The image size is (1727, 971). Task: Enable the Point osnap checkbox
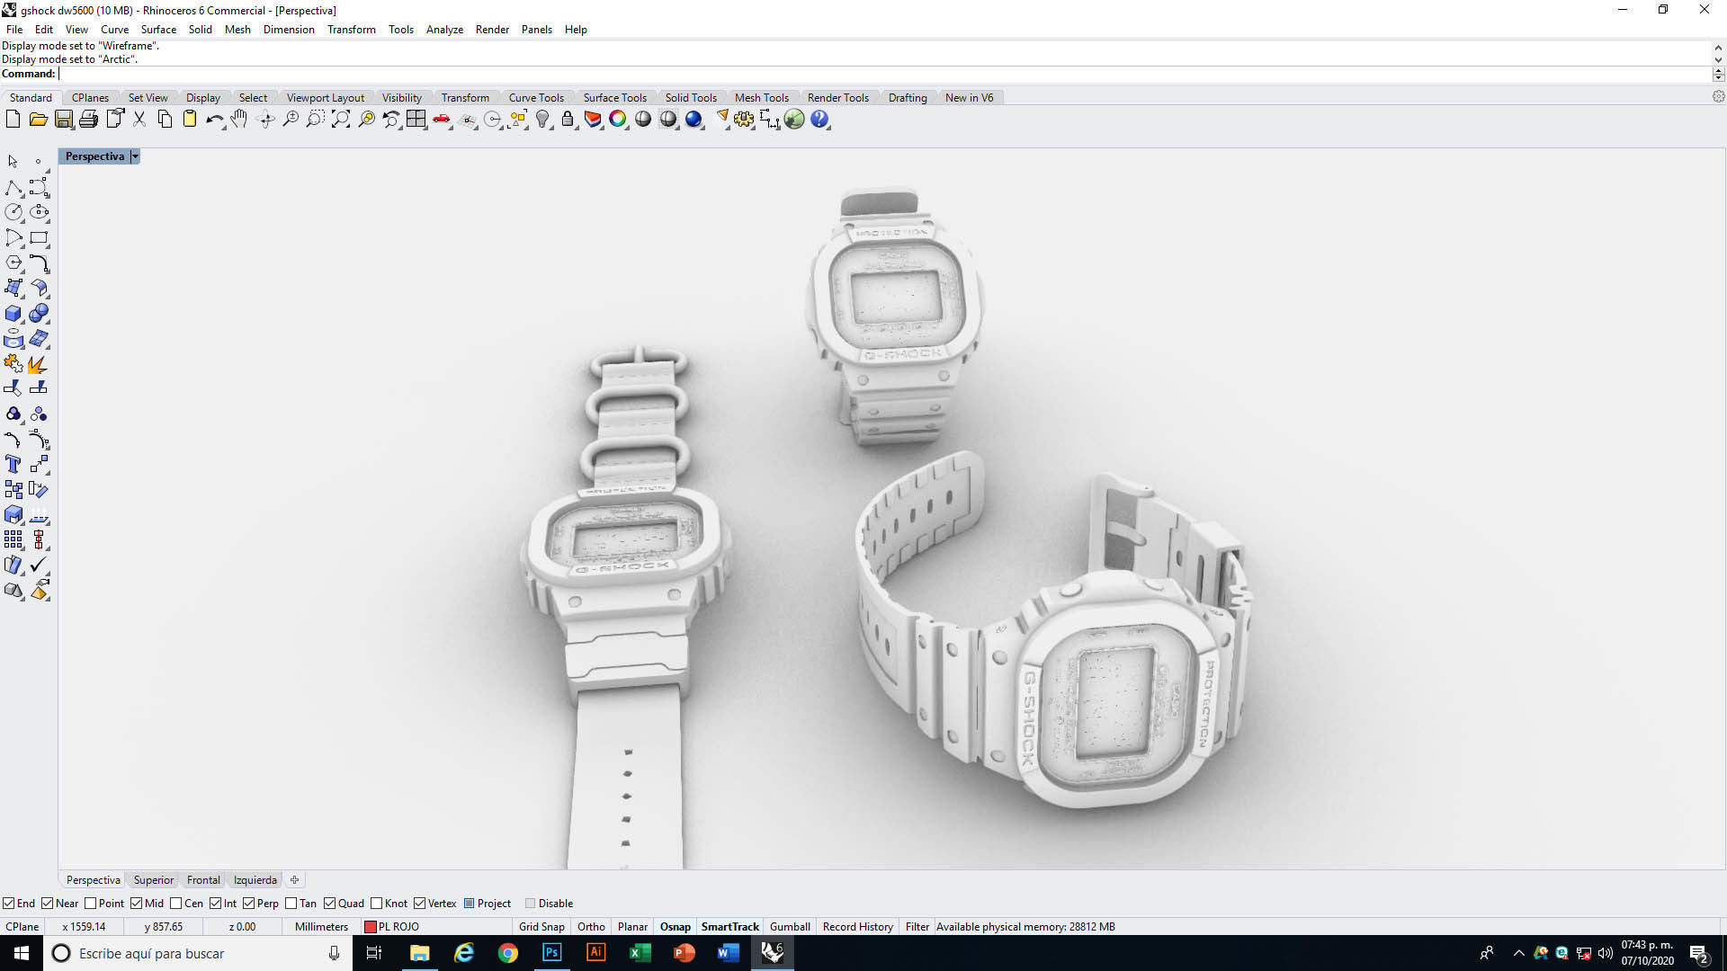90,904
